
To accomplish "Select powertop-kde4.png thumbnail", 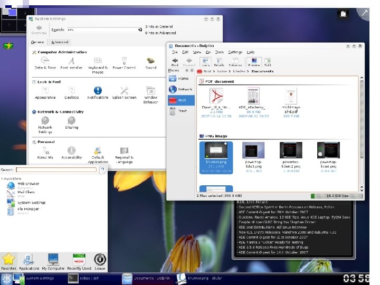I will (328, 150).
